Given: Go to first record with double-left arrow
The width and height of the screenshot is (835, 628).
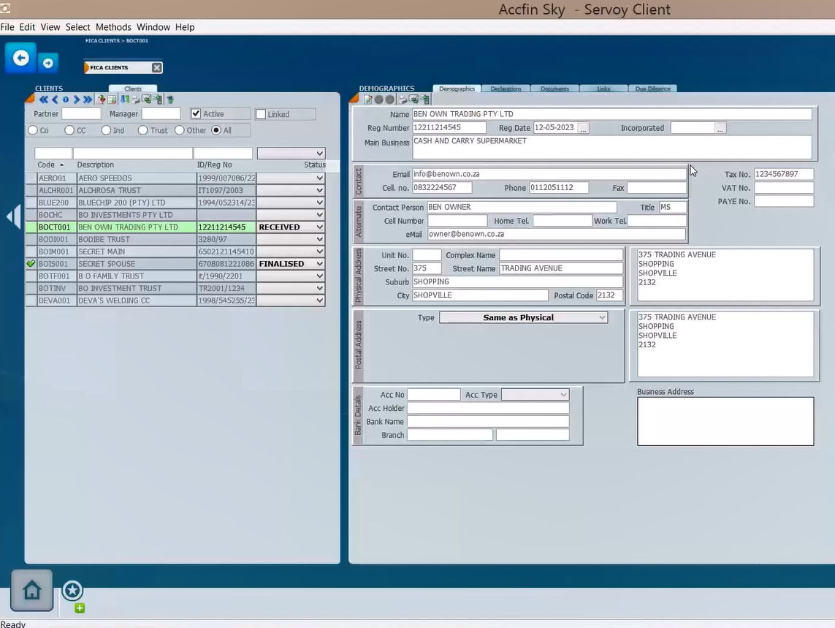Looking at the screenshot, I should 43,99.
